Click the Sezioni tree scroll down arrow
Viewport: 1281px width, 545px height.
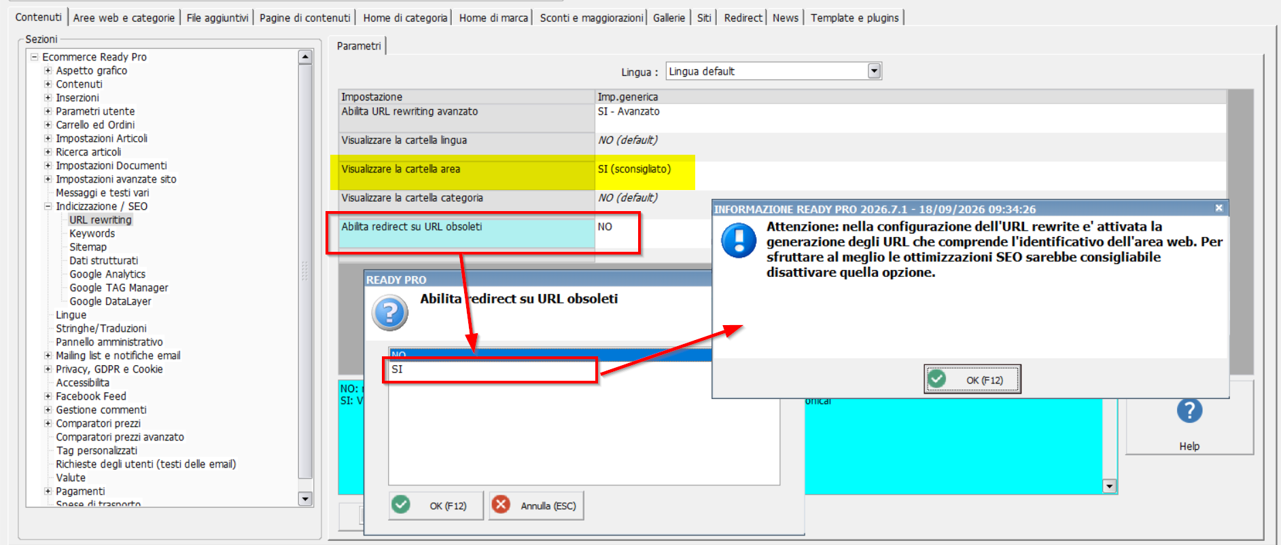[x=305, y=499]
